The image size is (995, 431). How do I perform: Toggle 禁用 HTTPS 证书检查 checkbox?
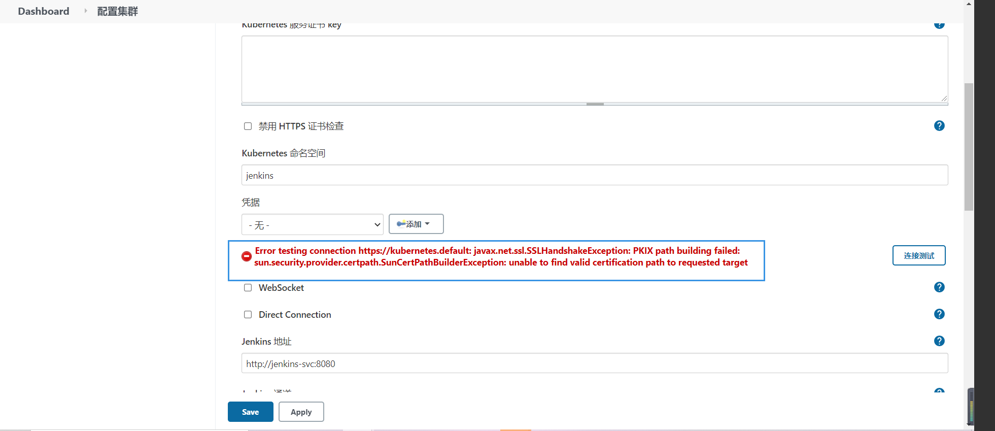tap(248, 126)
